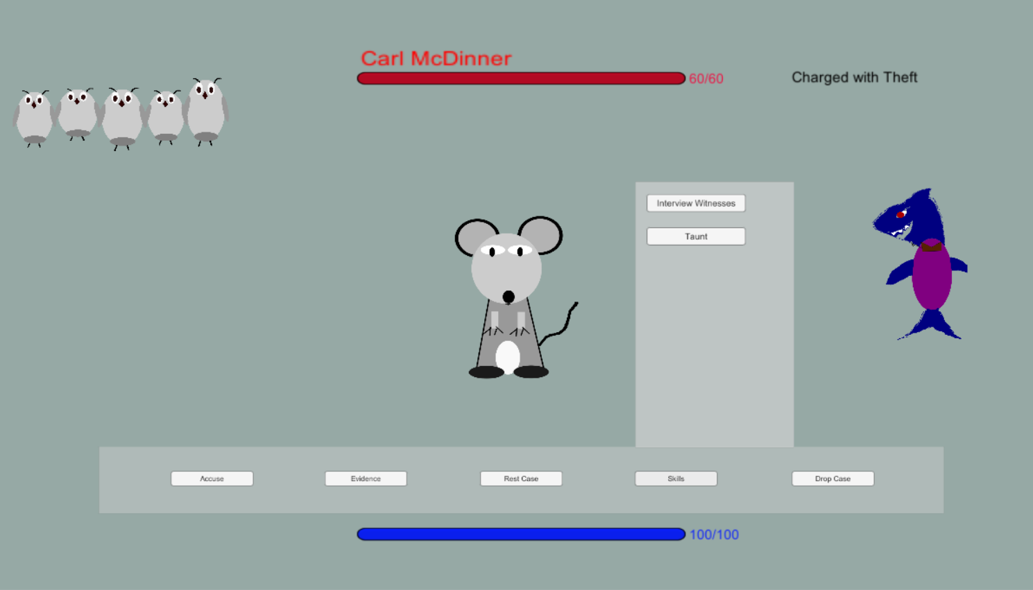Click the Accuse button
This screenshot has height=590, width=1033.
[212, 478]
